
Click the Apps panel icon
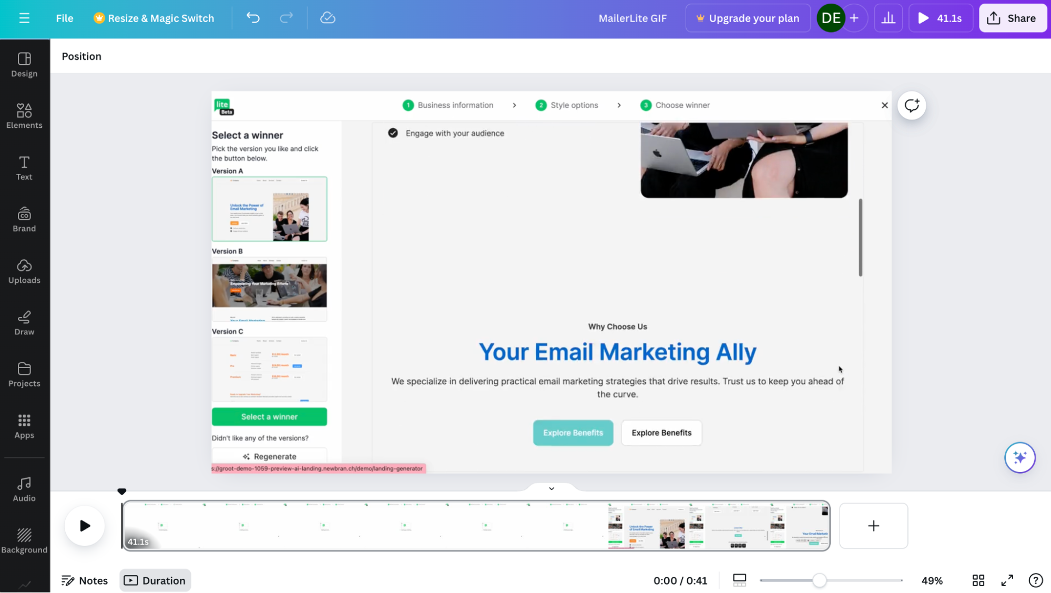[24, 426]
